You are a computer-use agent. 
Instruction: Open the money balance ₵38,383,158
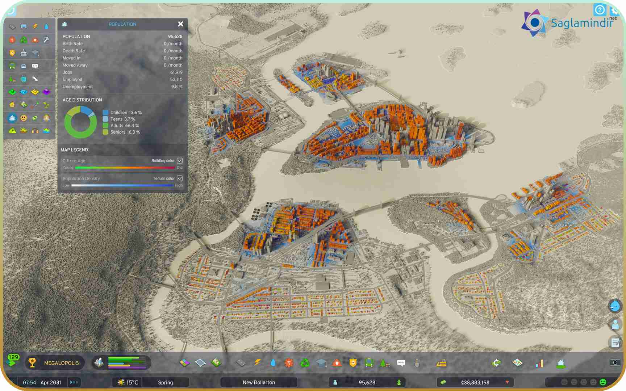[475, 382]
